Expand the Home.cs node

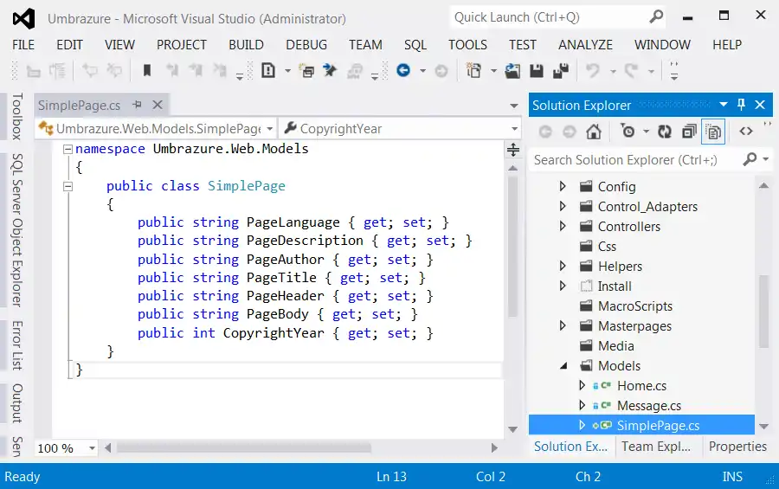pyautogui.click(x=583, y=385)
